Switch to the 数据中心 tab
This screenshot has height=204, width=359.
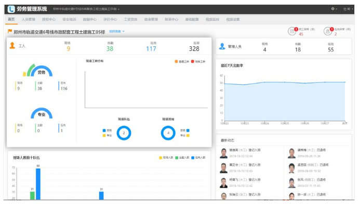[90, 19]
